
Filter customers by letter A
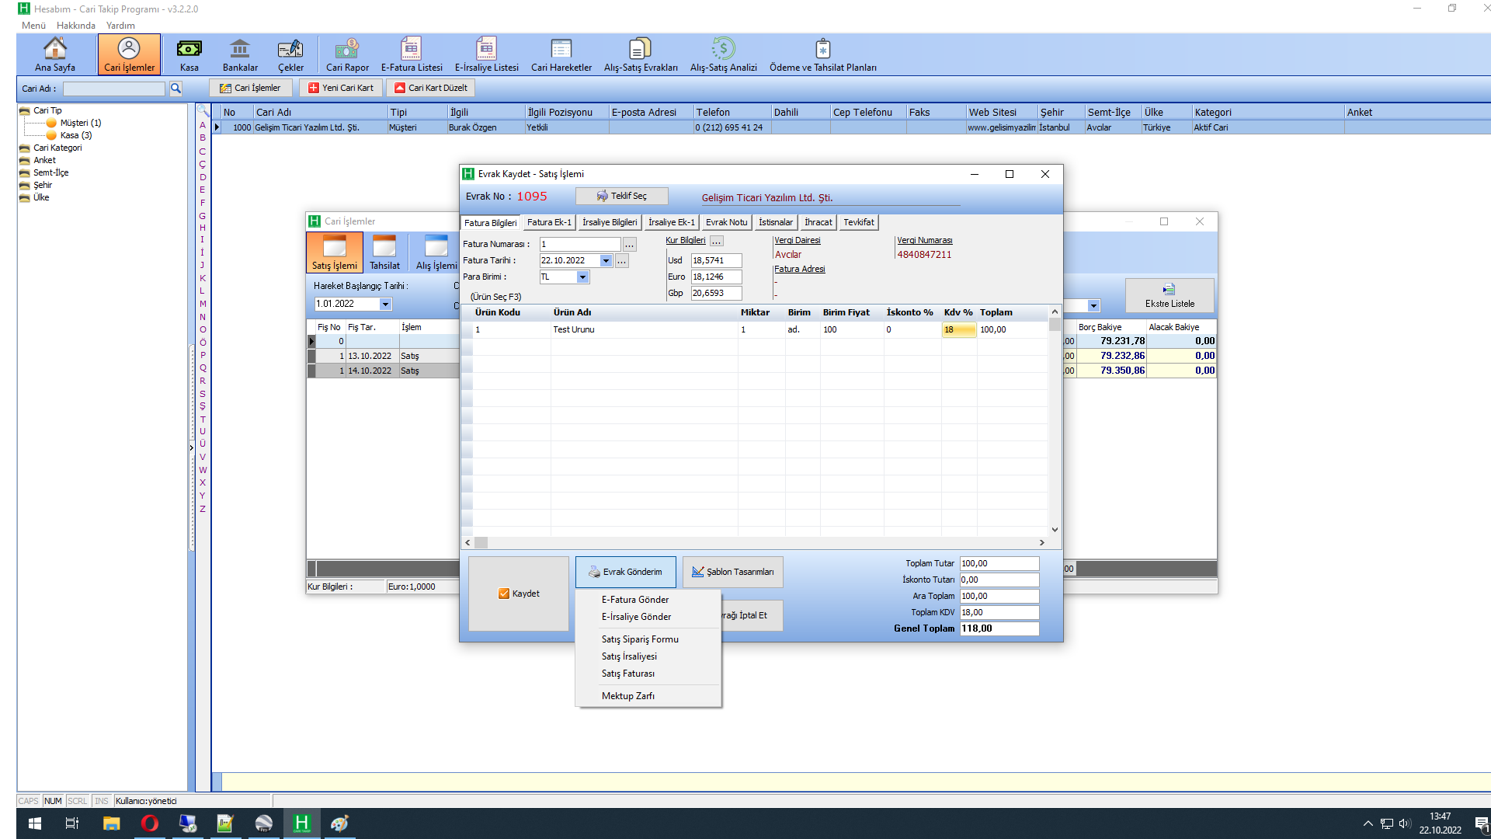point(203,125)
